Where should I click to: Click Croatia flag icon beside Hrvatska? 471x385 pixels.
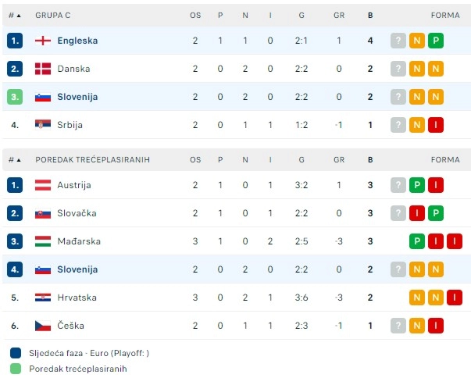(x=43, y=298)
